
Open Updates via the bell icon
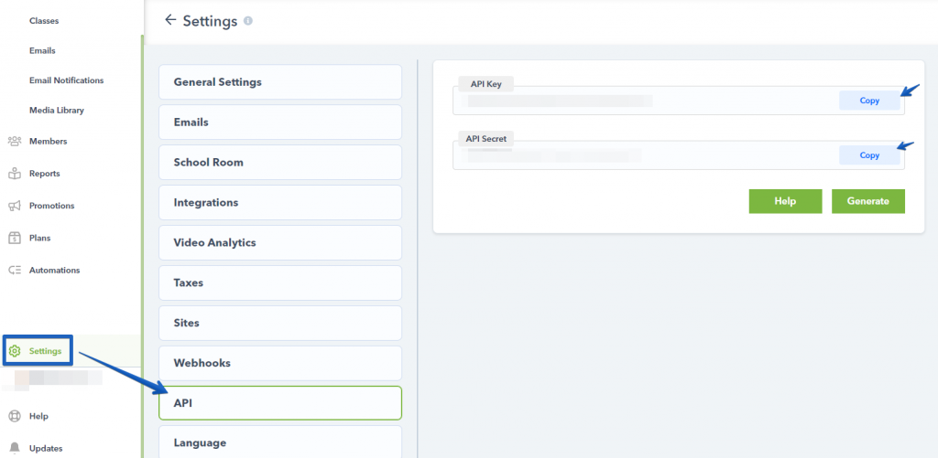[x=15, y=448]
